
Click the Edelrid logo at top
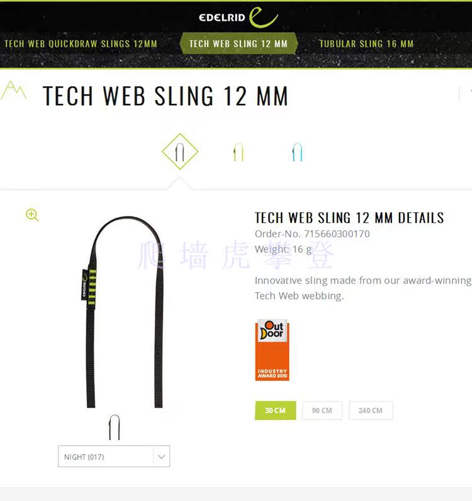pyautogui.click(x=239, y=17)
